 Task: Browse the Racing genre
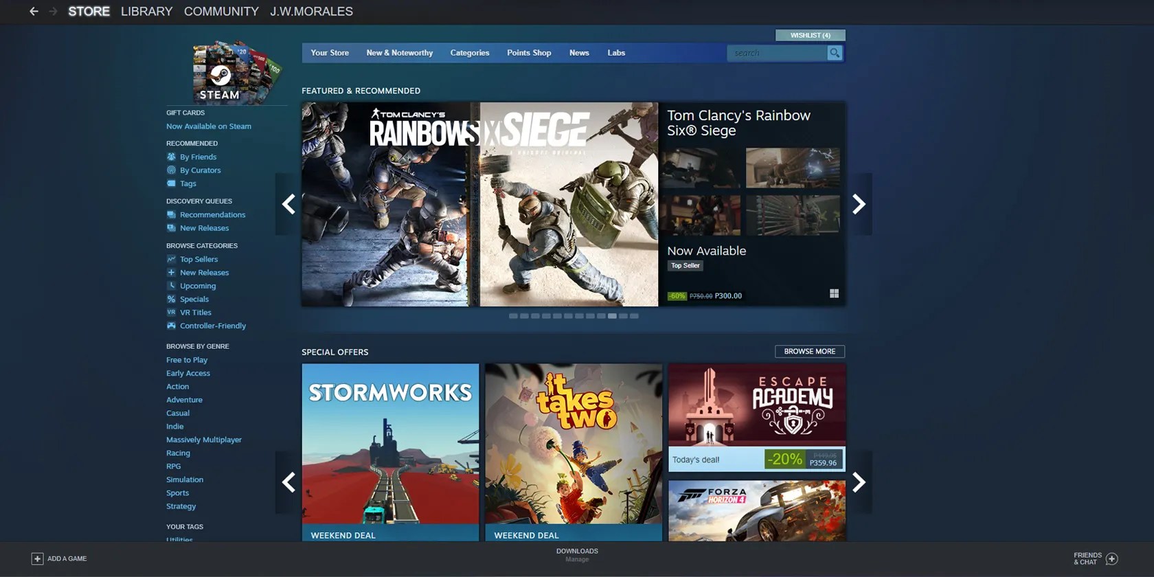pyautogui.click(x=178, y=453)
